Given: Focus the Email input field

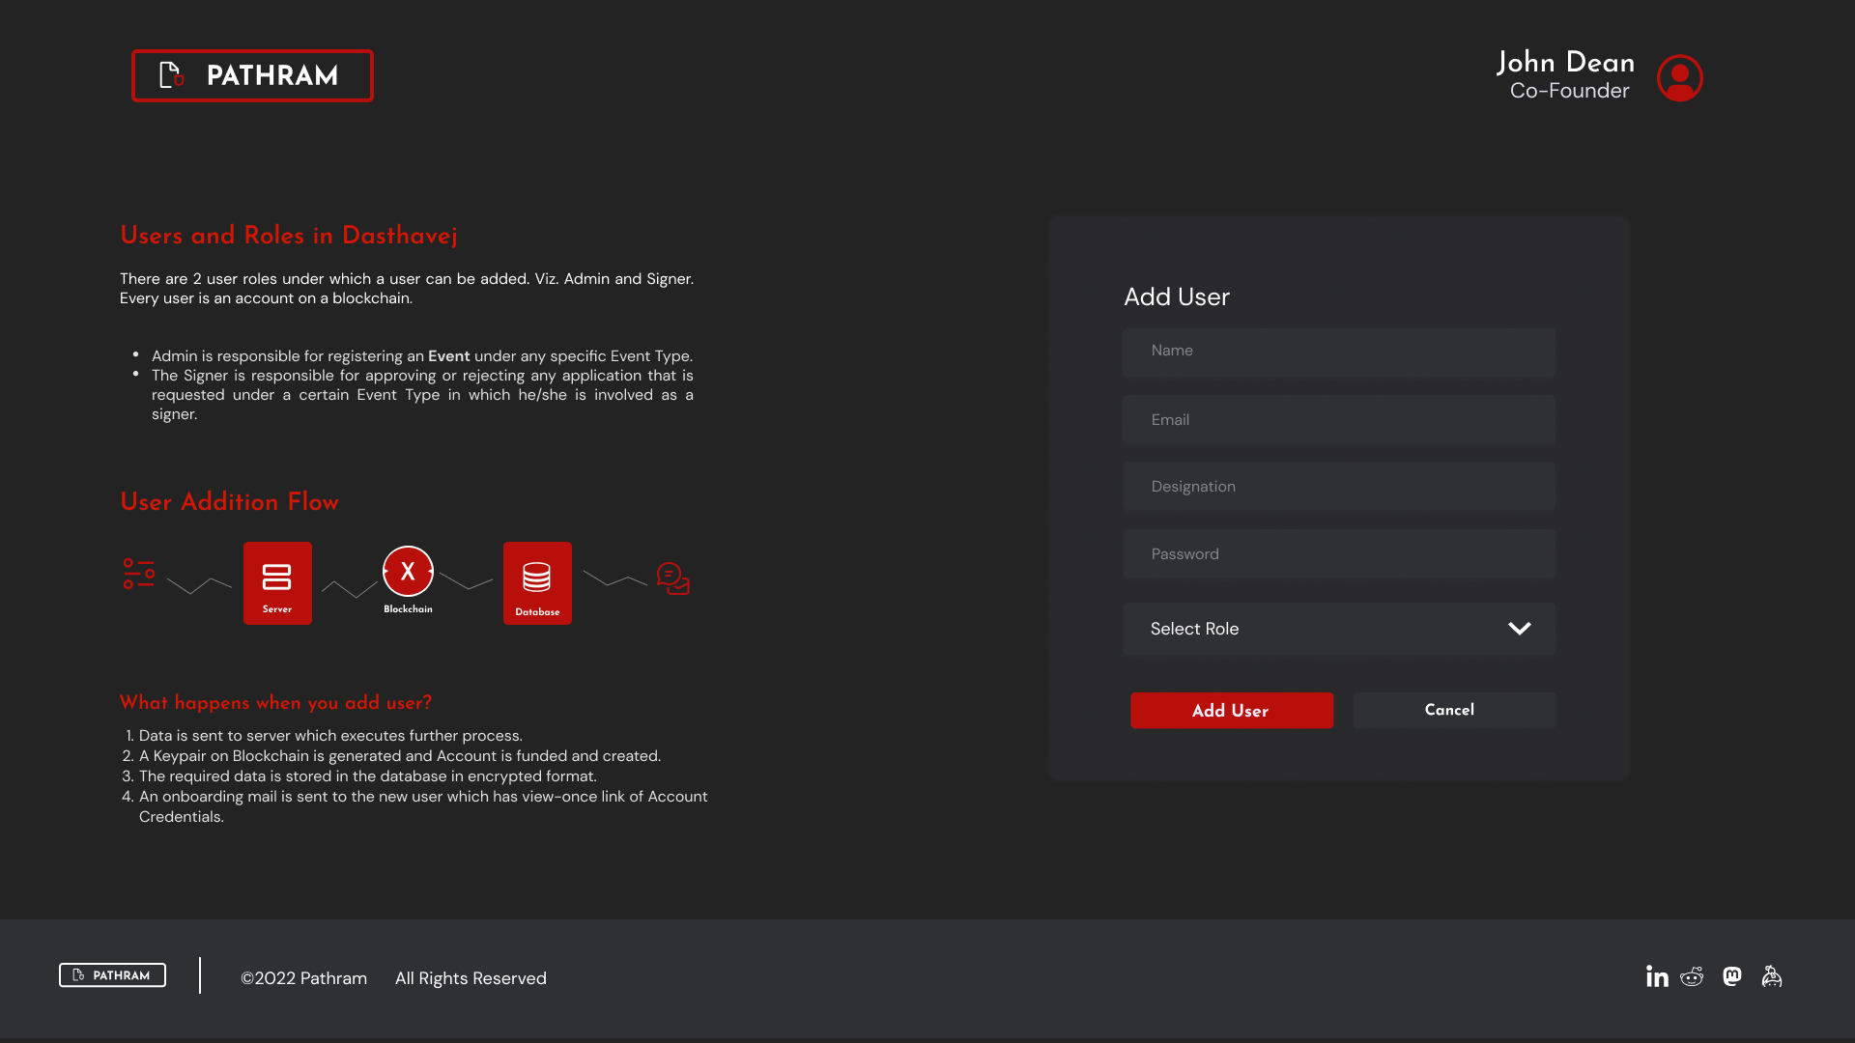Looking at the screenshot, I should point(1338,420).
